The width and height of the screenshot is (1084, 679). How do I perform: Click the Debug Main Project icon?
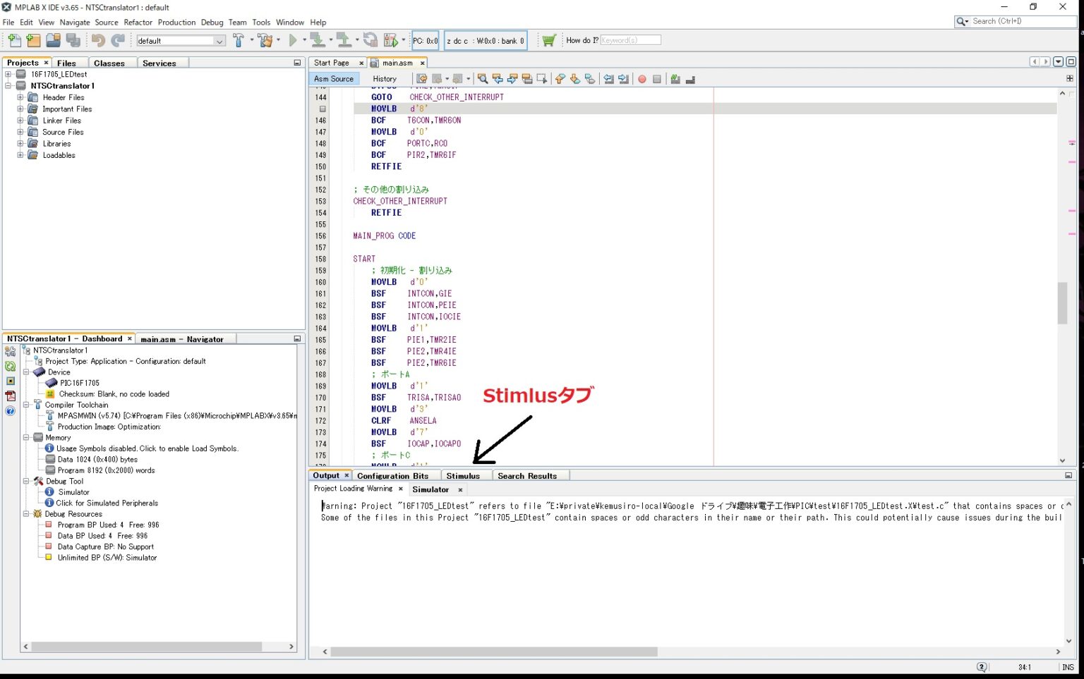pyautogui.click(x=391, y=41)
